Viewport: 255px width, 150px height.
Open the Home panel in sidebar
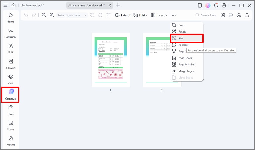[x=10, y=18]
